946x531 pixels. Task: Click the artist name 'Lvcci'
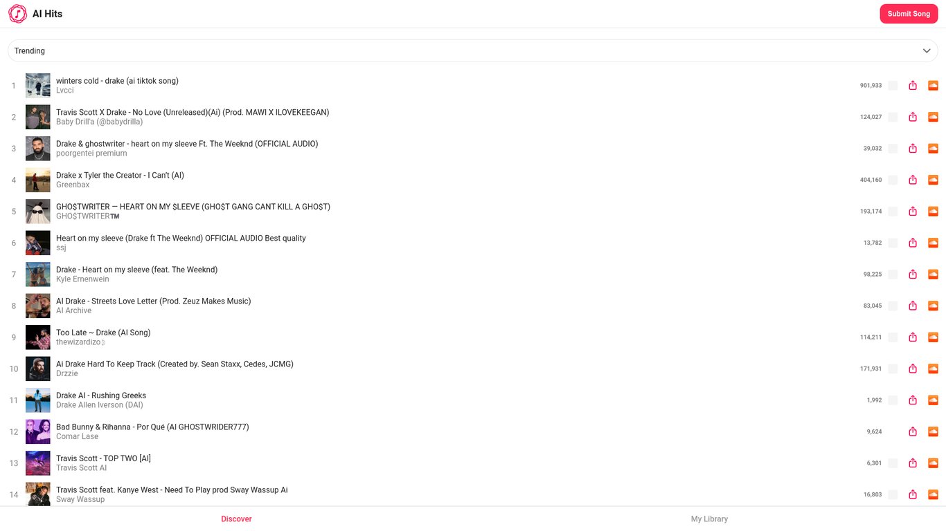point(65,91)
